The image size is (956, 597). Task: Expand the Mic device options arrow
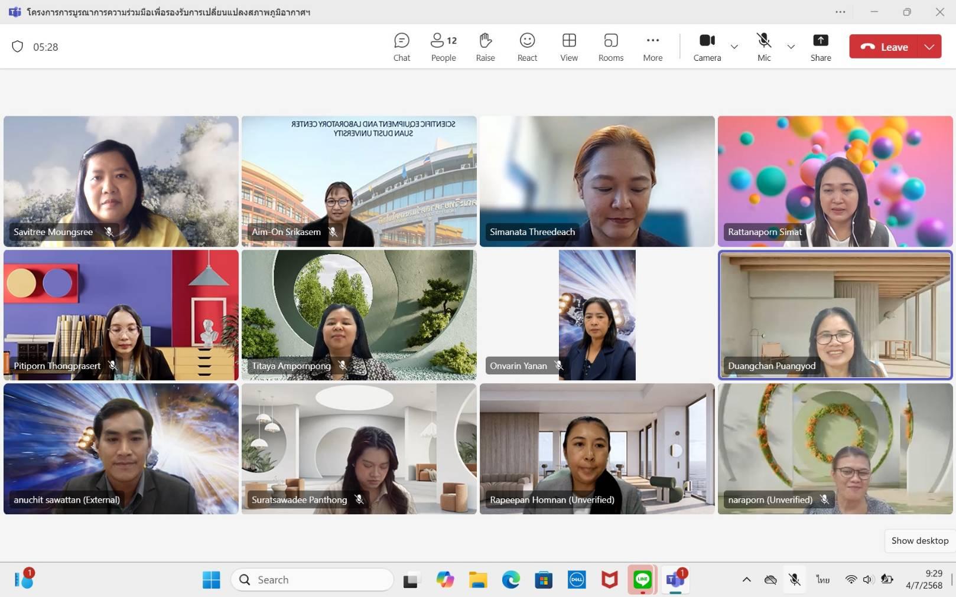point(791,47)
